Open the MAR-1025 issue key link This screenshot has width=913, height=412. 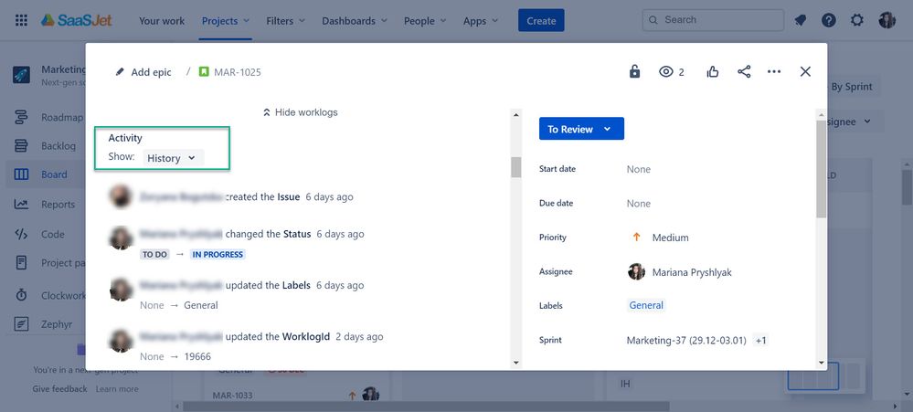pyautogui.click(x=238, y=72)
